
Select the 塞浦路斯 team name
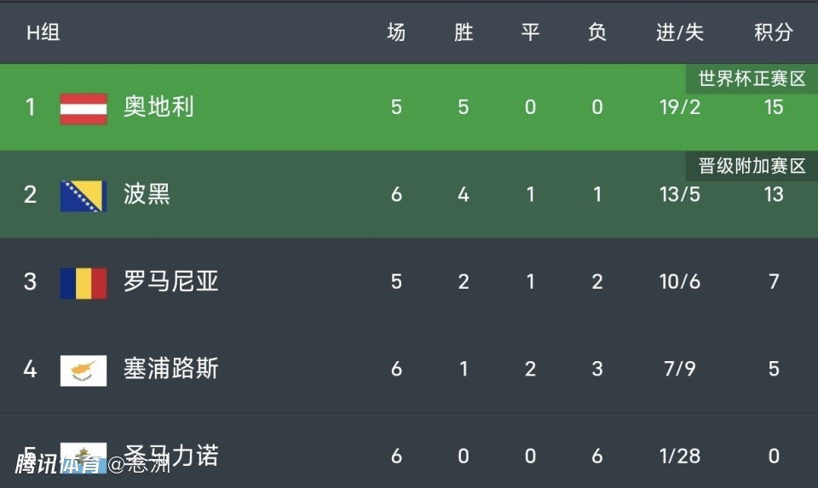coord(170,369)
